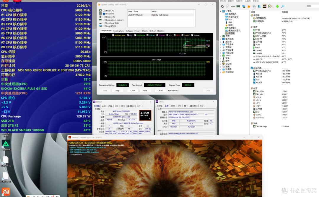Enable the Stress system memory checkbox
Screen dimensions: 319x197
[104, 20]
